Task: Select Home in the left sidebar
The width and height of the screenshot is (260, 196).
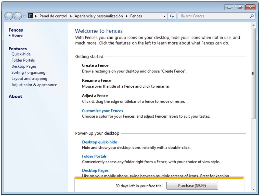Action: coord(17,36)
